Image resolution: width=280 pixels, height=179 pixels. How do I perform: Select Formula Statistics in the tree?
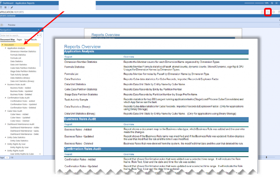pos(18,55)
